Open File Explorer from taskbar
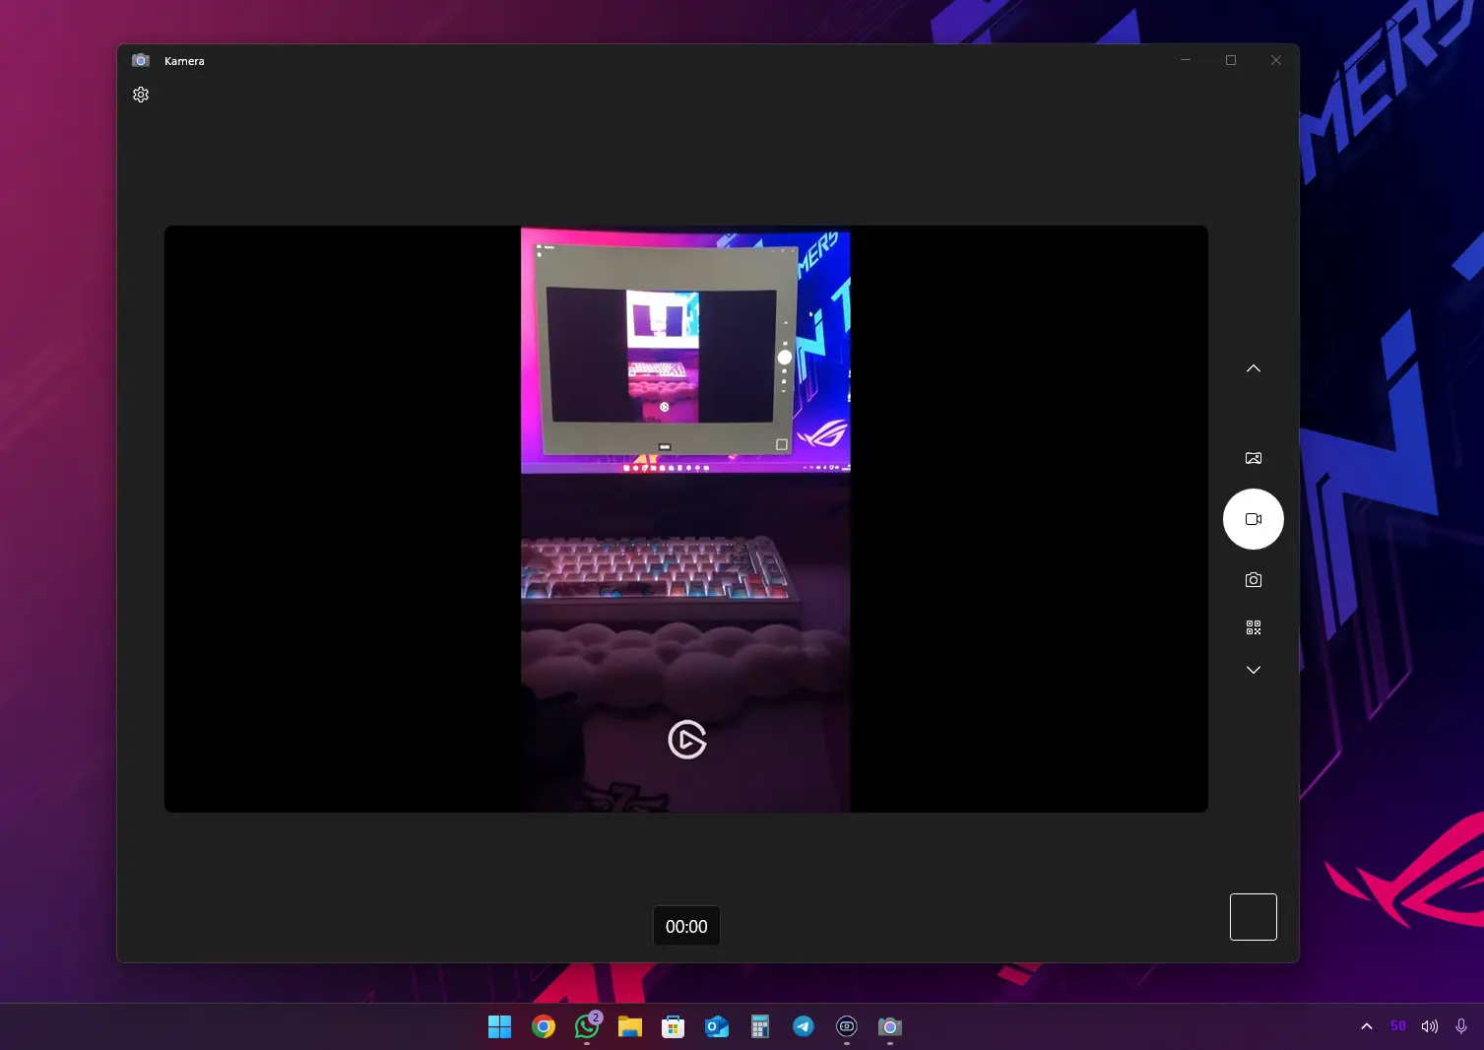 [x=630, y=1027]
